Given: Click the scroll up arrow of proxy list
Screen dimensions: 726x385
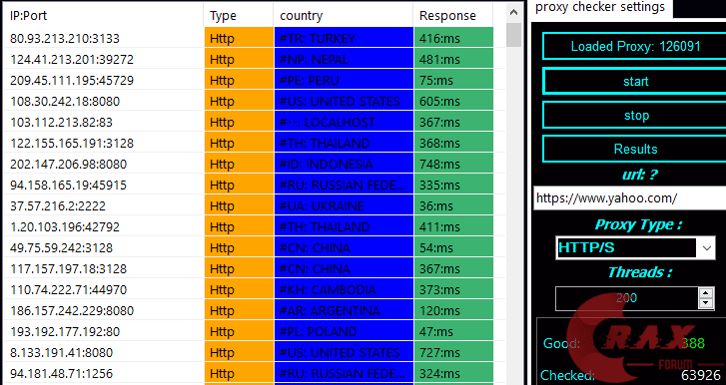Looking at the screenshot, I should pos(513,13).
